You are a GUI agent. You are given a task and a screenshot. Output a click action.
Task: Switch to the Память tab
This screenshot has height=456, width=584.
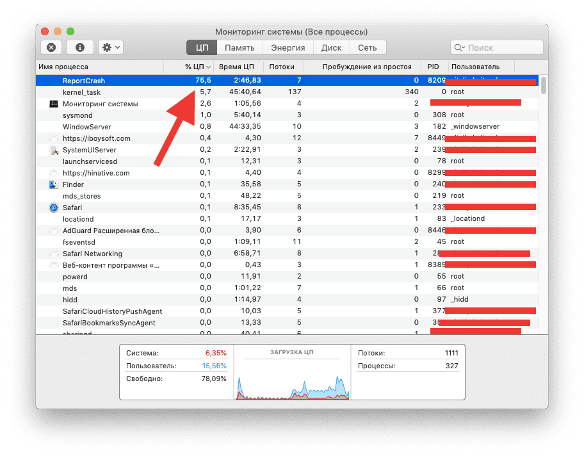click(x=239, y=47)
